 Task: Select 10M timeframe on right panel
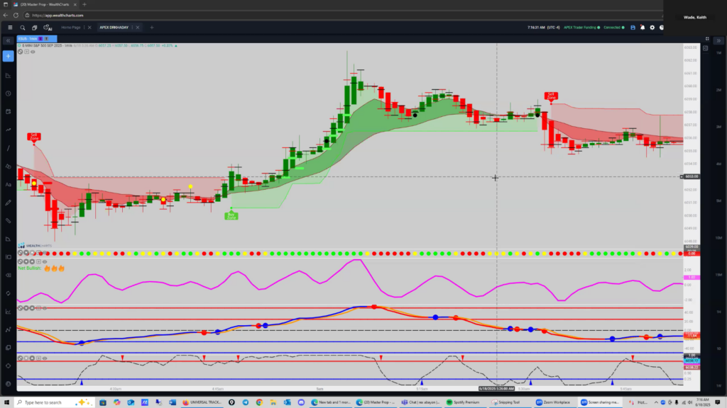click(x=718, y=238)
